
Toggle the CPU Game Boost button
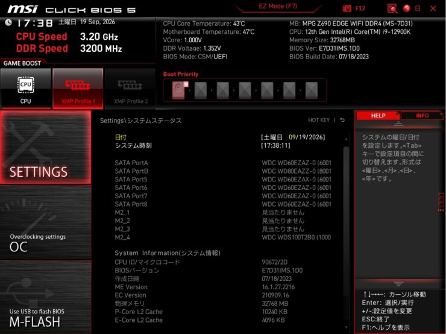[26, 89]
